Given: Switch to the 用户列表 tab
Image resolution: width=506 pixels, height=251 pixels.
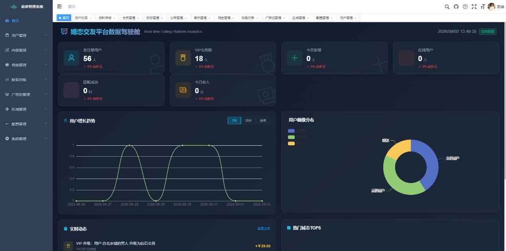Looking at the screenshot, I should click(x=83, y=18).
